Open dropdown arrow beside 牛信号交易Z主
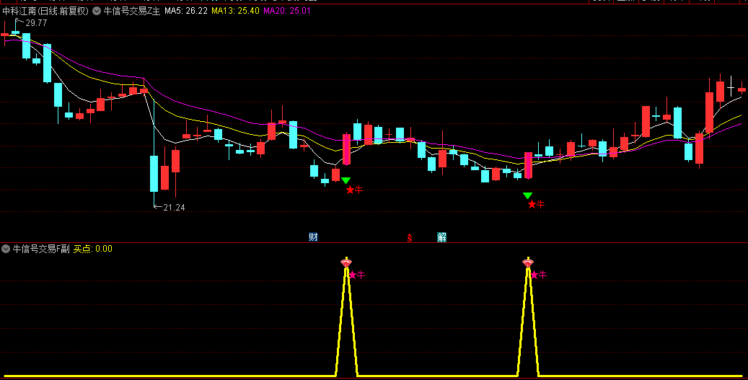 tap(96, 12)
